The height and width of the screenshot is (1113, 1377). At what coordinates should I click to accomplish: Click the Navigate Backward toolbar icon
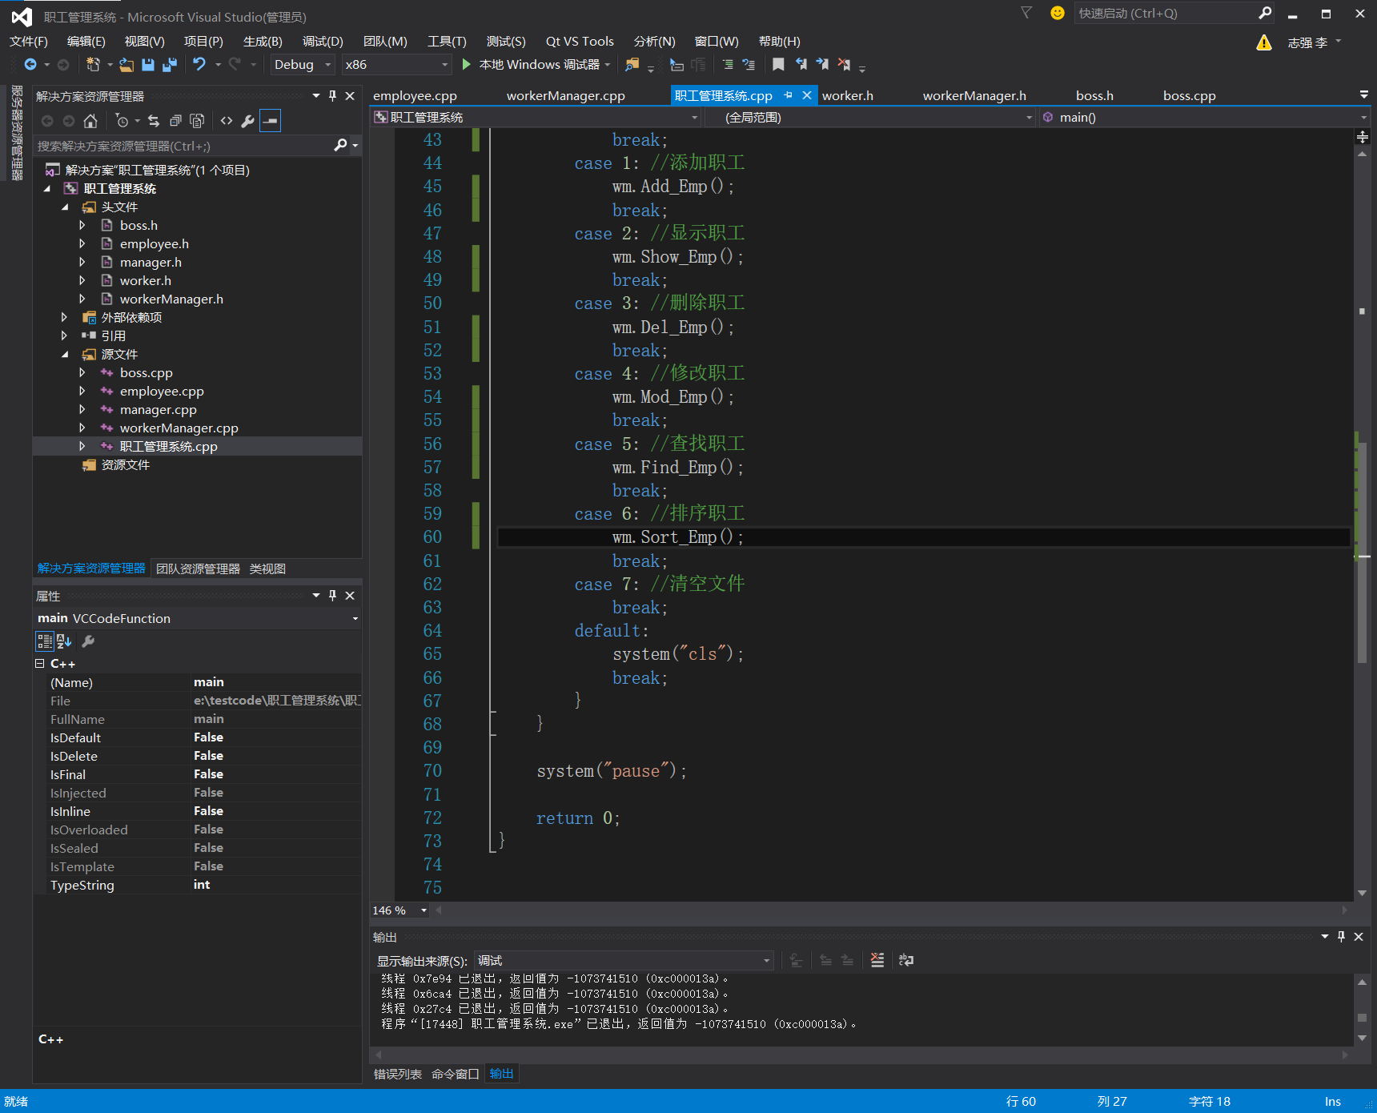[30, 65]
